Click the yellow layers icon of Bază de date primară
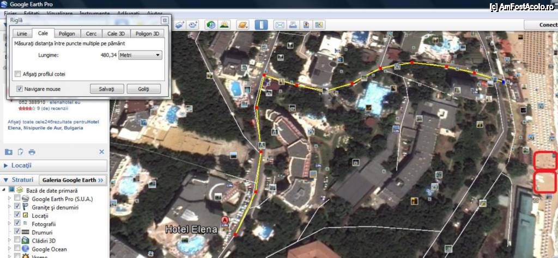The image size is (558, 258). (20, 190)
